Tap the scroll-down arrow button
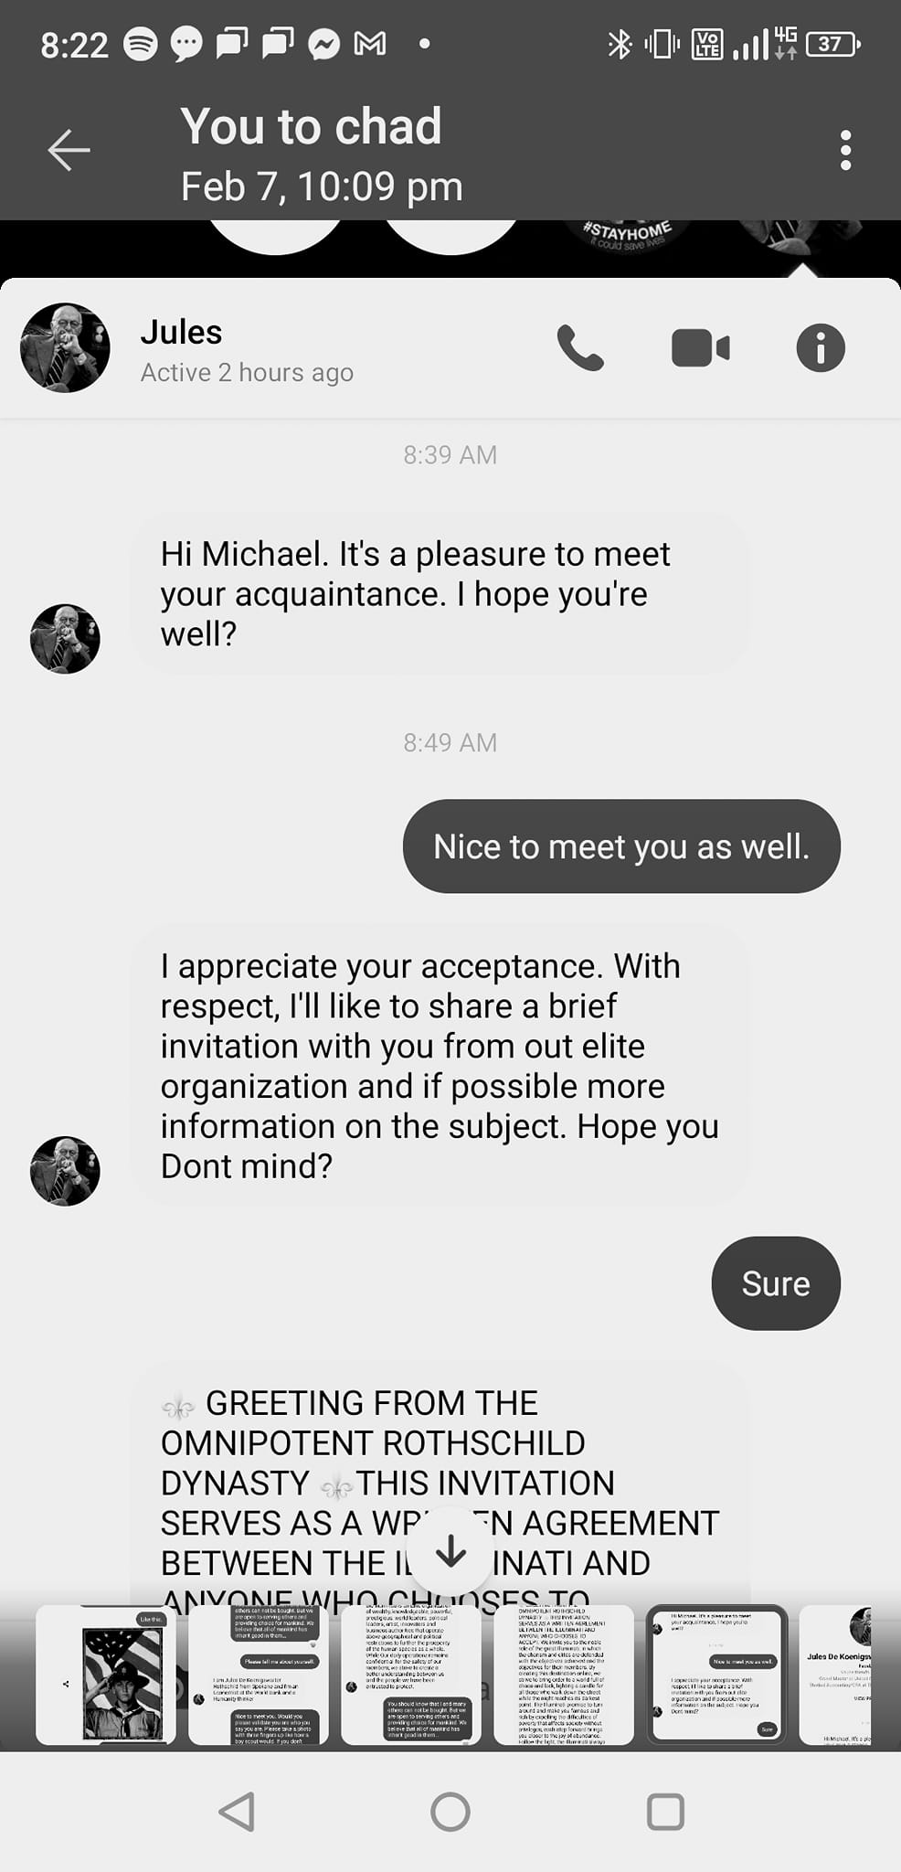Screen dimensions: 901x1872 (x=450, y=1550)
